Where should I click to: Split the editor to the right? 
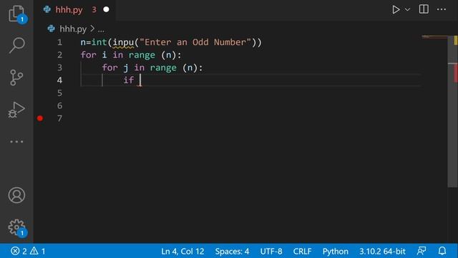(424, 9)
